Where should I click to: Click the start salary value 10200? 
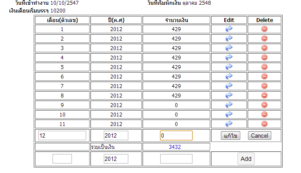tap(58, 11)
